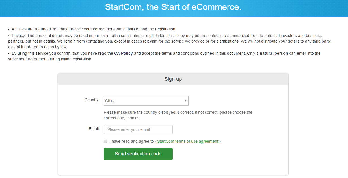Viewport: 348px width, 178px height.
Task: Click the country correctness hint text
Action: (178, 112)
